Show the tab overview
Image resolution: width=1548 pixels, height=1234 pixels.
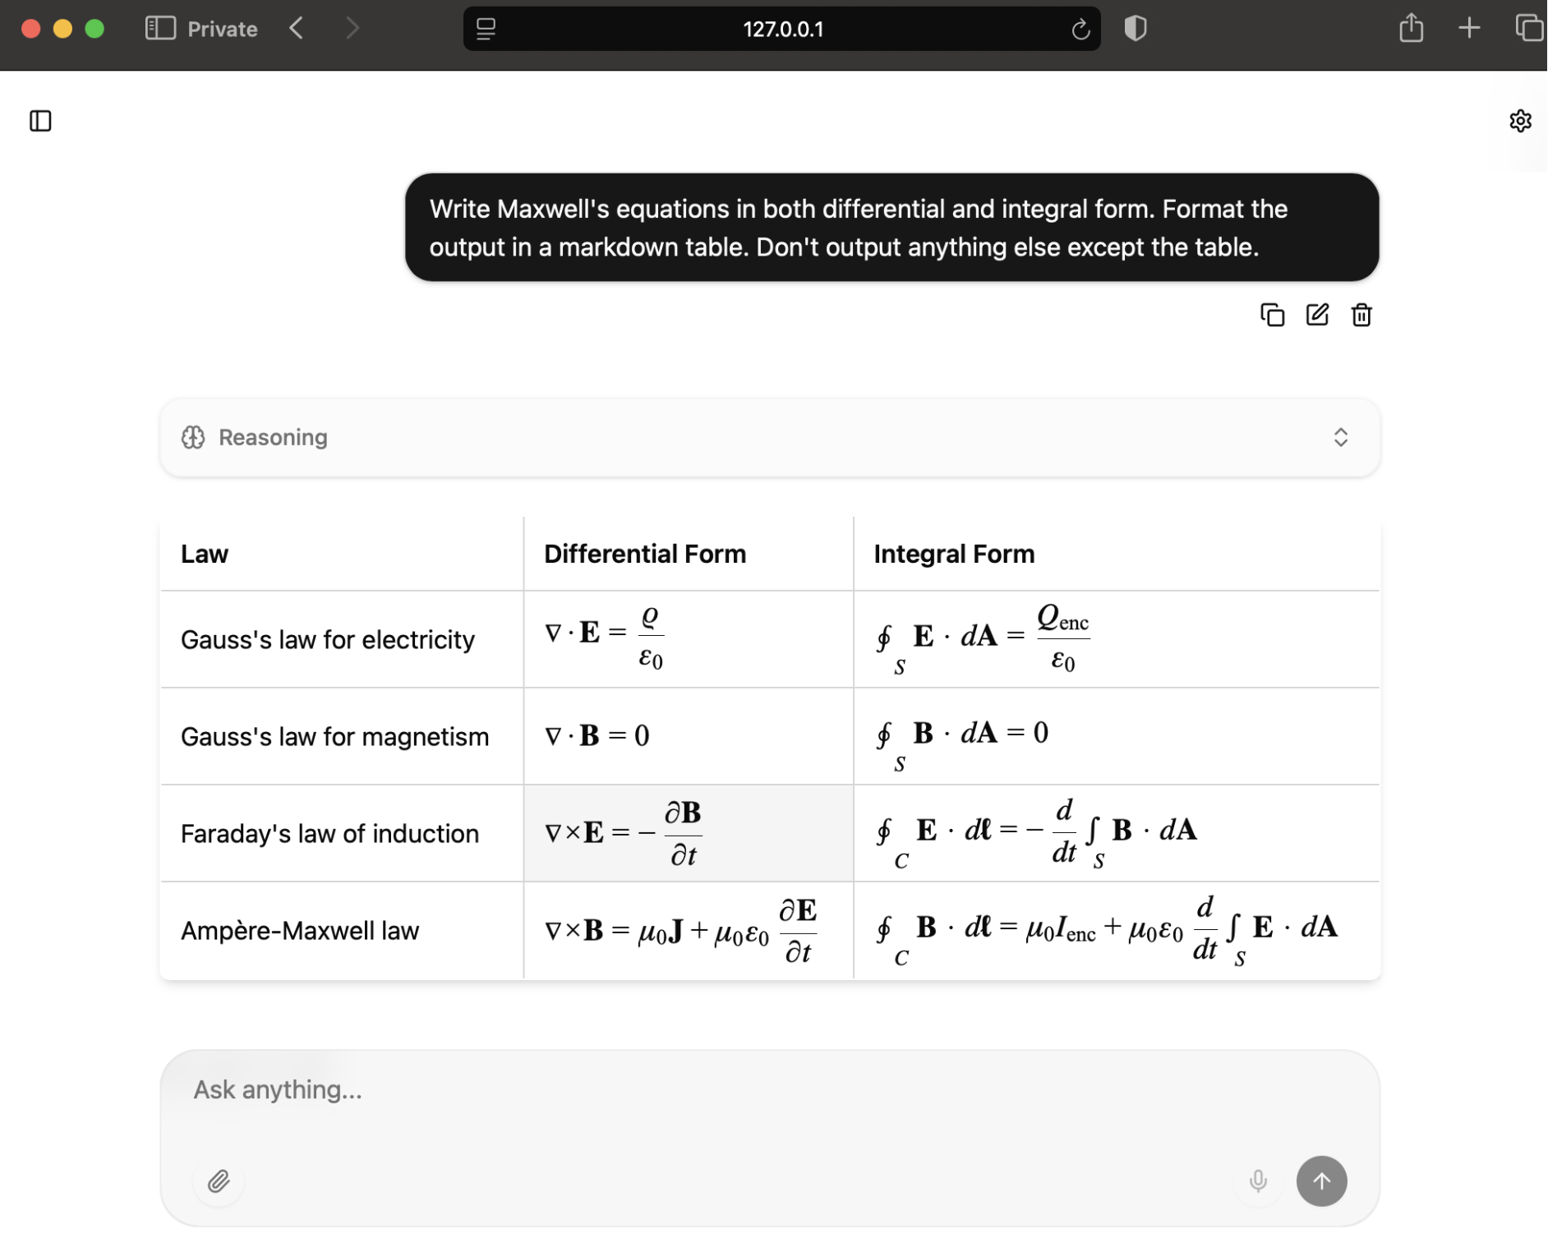point(1528,29)
